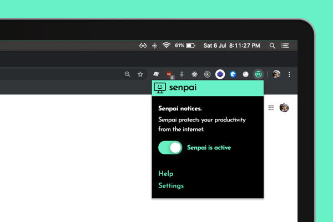Click the bookmark star icon
333x222 pixels.
pyautogui.click(x=140, y=74)
